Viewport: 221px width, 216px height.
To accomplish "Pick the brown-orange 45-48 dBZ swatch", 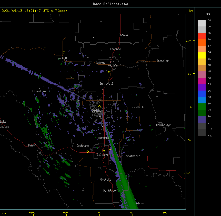I will (x=202, y=68).
